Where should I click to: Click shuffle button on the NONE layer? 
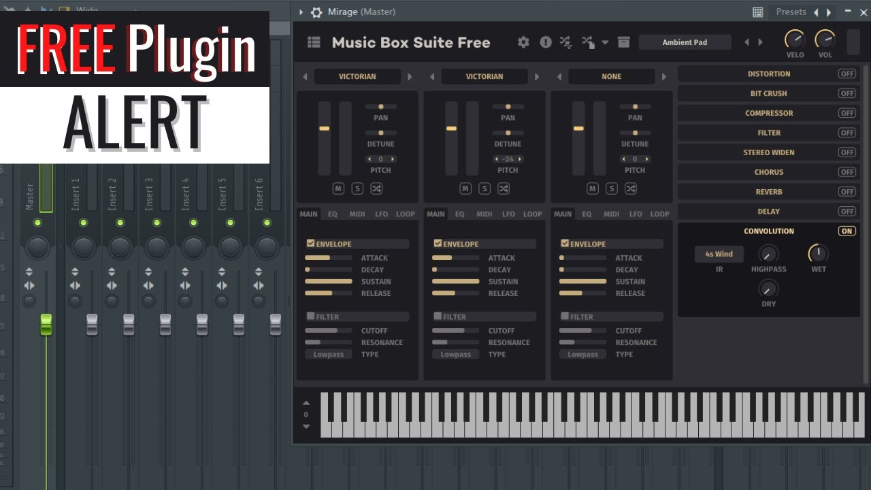[x=631, y=189]
